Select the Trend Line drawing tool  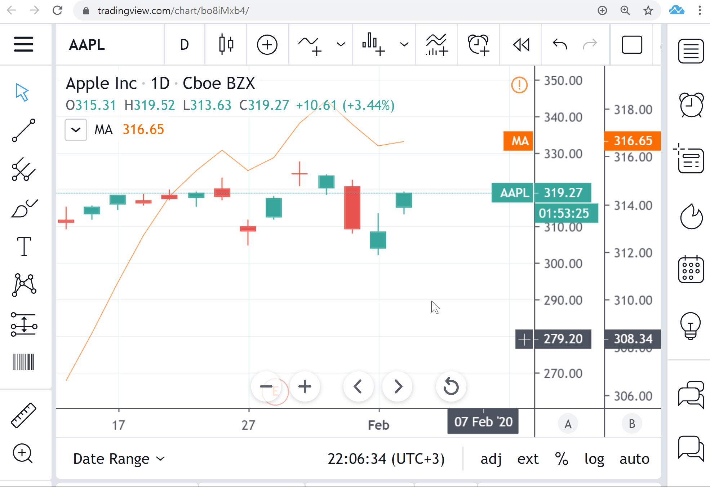click(x=24, y=130)
